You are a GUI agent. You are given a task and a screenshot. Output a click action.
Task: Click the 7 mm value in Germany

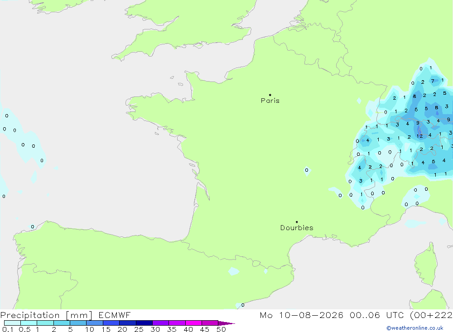(x=433, y=81)
